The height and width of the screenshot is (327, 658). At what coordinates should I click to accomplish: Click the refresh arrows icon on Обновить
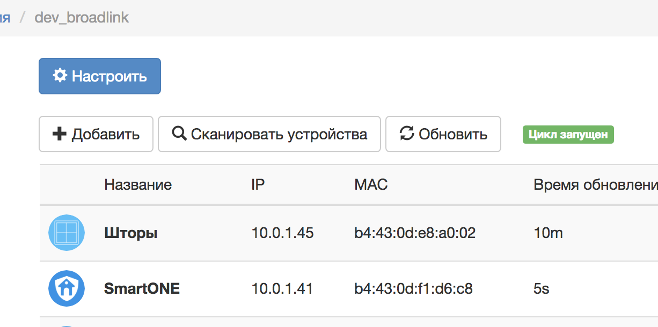tap(407, 134)
